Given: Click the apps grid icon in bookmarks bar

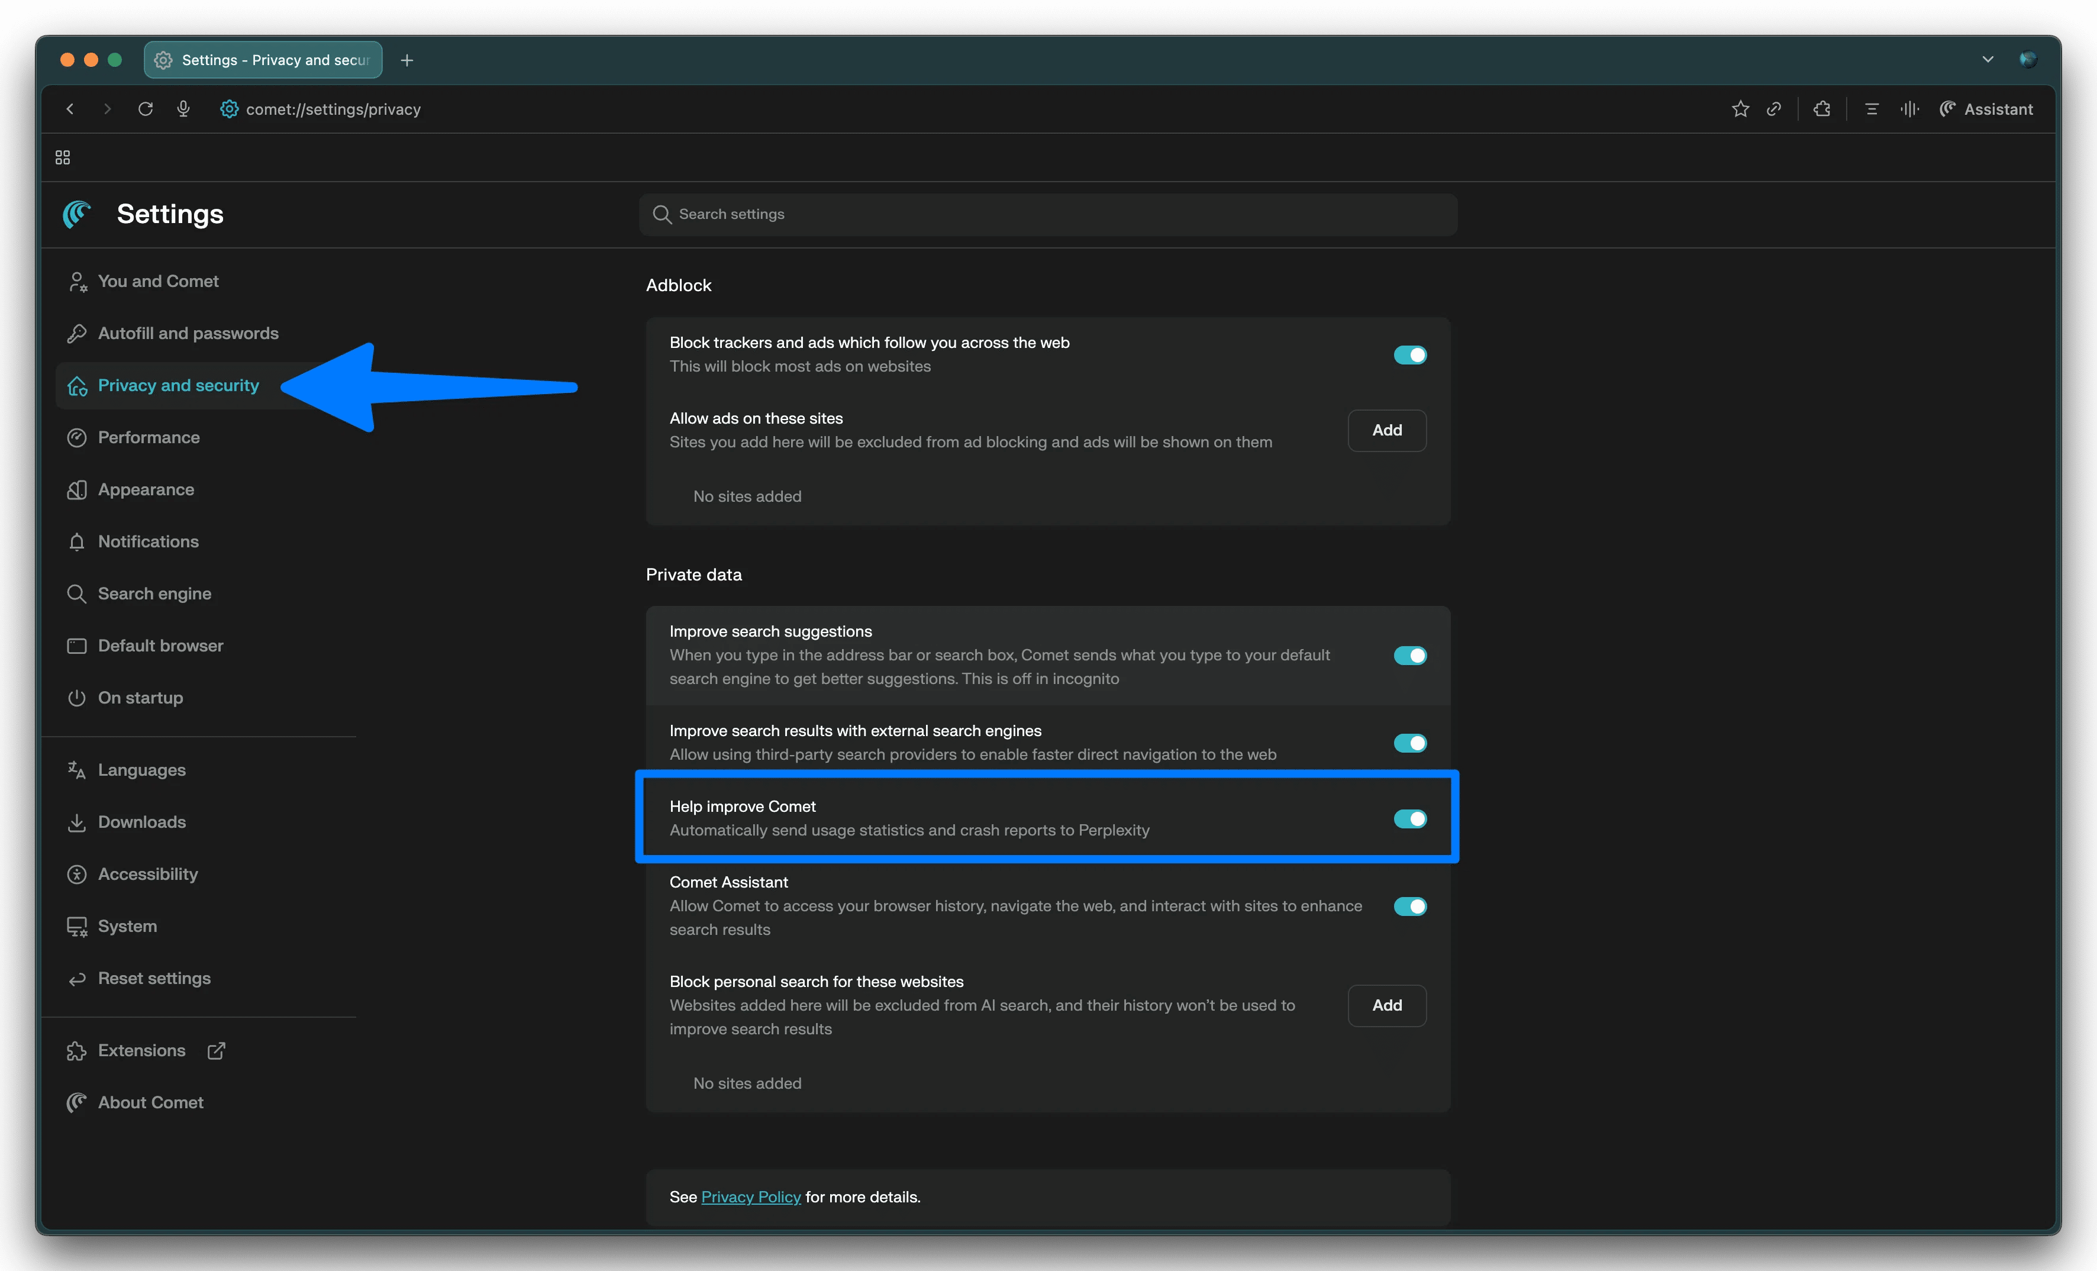Looking at the screenshot, I should [x=63, y=157].
